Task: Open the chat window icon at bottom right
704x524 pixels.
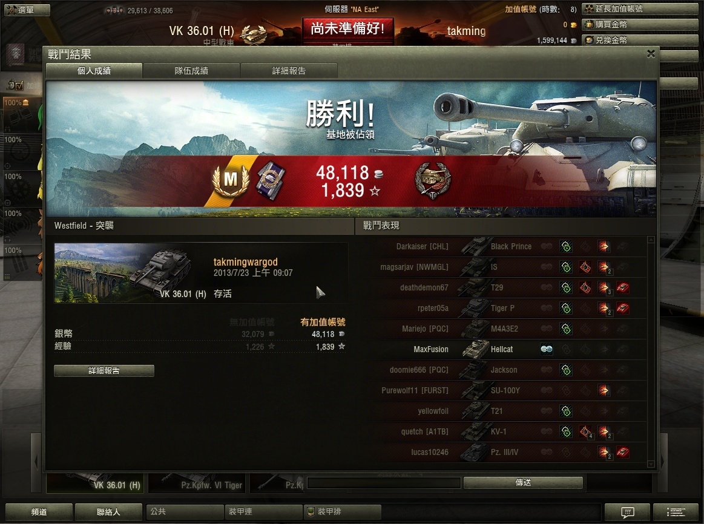Action: tap(627, 512)
